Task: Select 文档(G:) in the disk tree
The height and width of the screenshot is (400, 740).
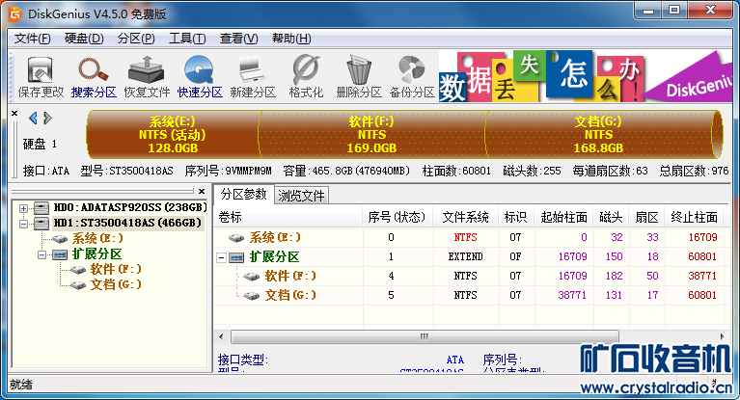Action: pos(116,284)
